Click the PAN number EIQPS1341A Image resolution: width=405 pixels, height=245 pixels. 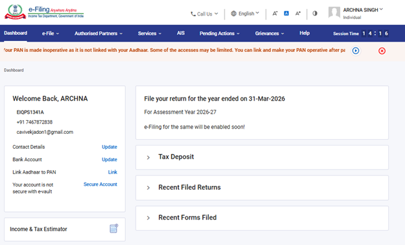coord(30,112)
